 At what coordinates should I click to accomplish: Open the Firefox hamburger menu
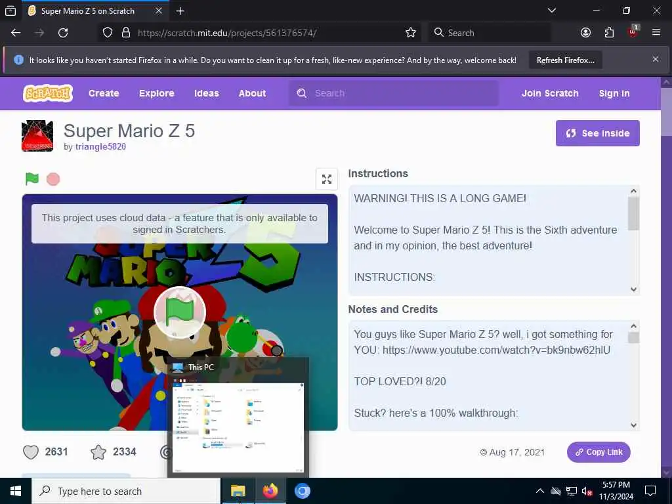656,33
